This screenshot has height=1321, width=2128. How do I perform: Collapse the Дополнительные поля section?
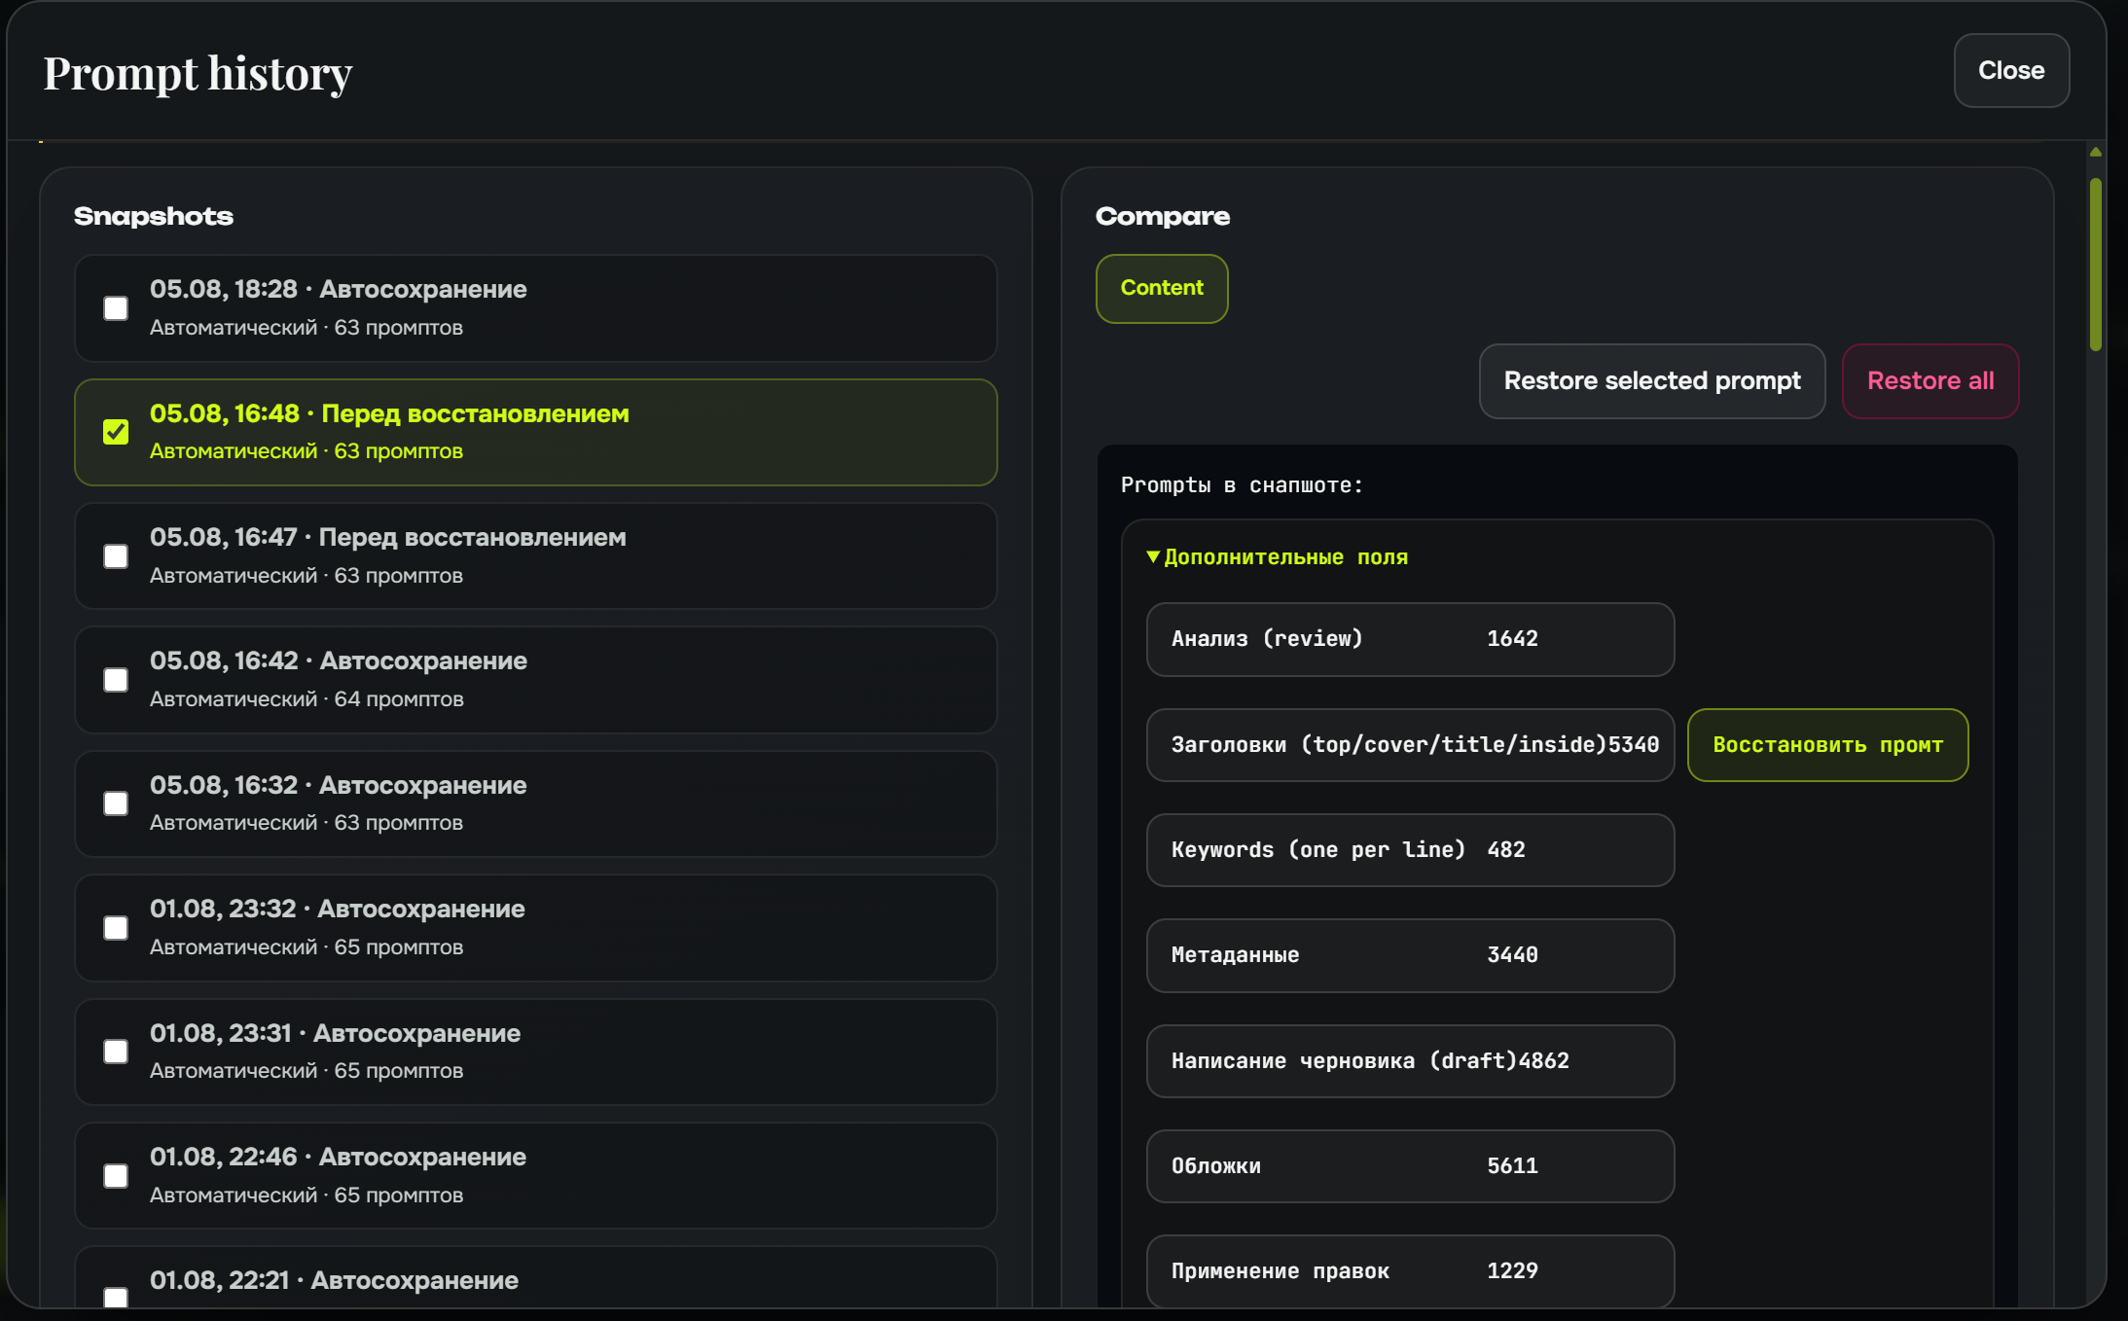click(1277, 557)
